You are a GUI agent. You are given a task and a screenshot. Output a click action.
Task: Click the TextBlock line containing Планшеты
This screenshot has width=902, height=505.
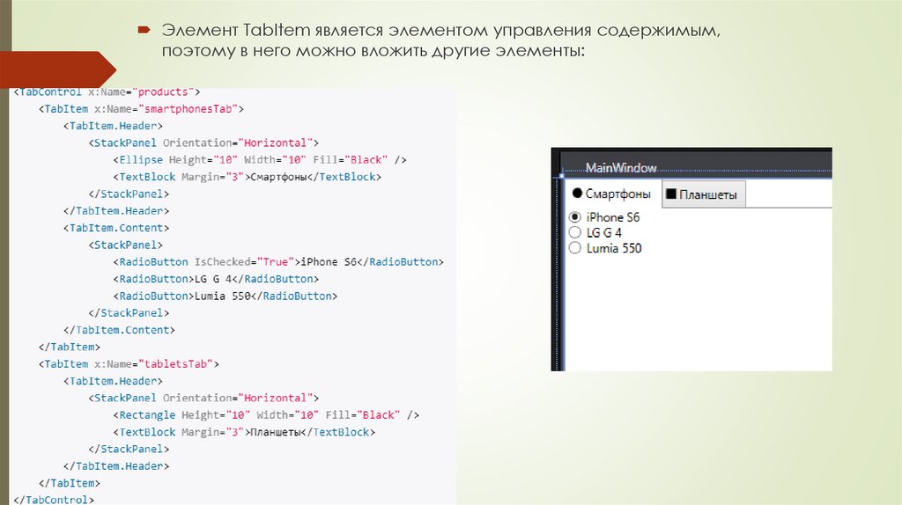(x=244, y=432)
